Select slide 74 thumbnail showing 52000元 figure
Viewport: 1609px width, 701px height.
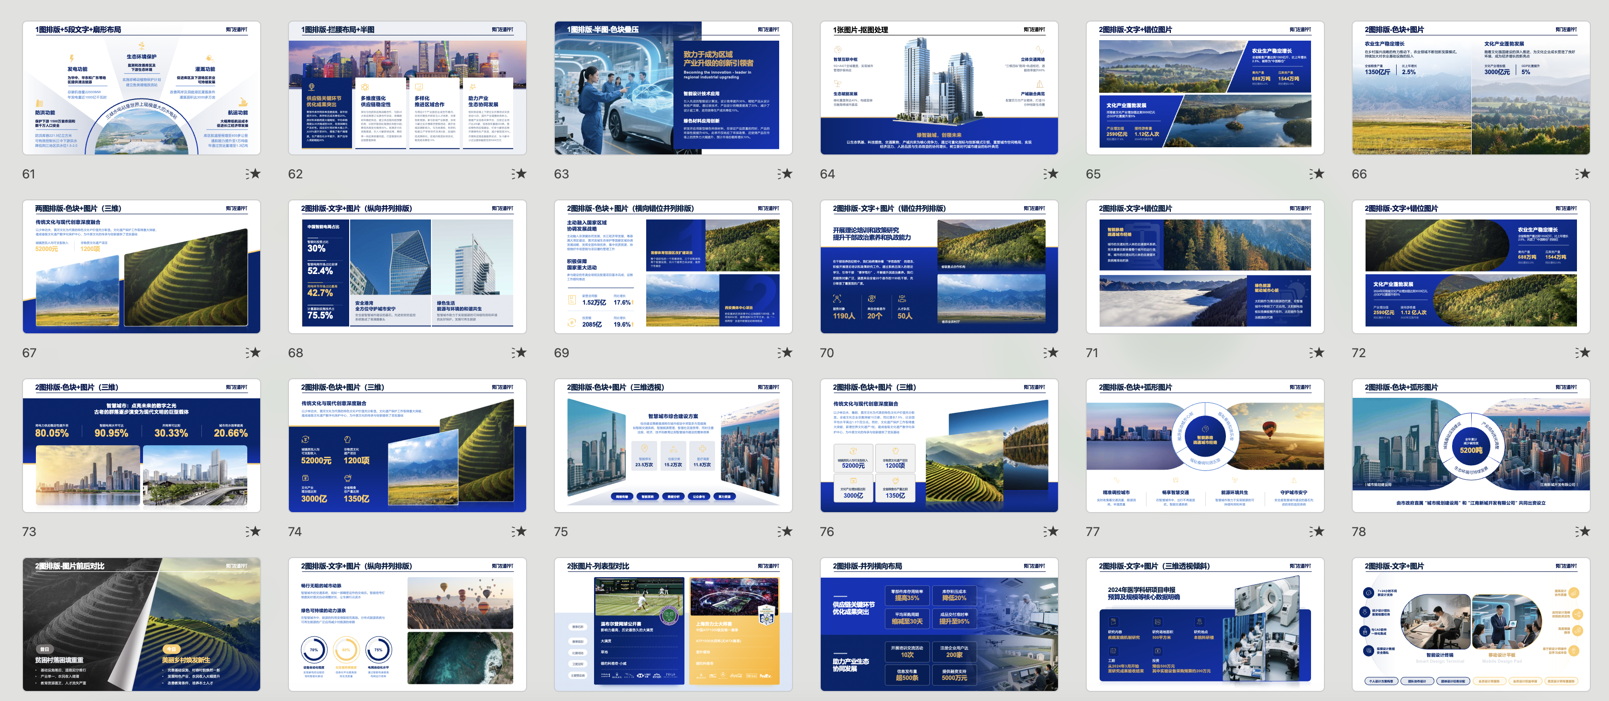click(x=407, y=446)
